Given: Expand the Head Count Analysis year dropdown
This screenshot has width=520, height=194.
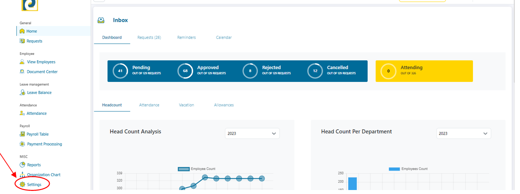Looking at the screenshot, I should (252, 133).
